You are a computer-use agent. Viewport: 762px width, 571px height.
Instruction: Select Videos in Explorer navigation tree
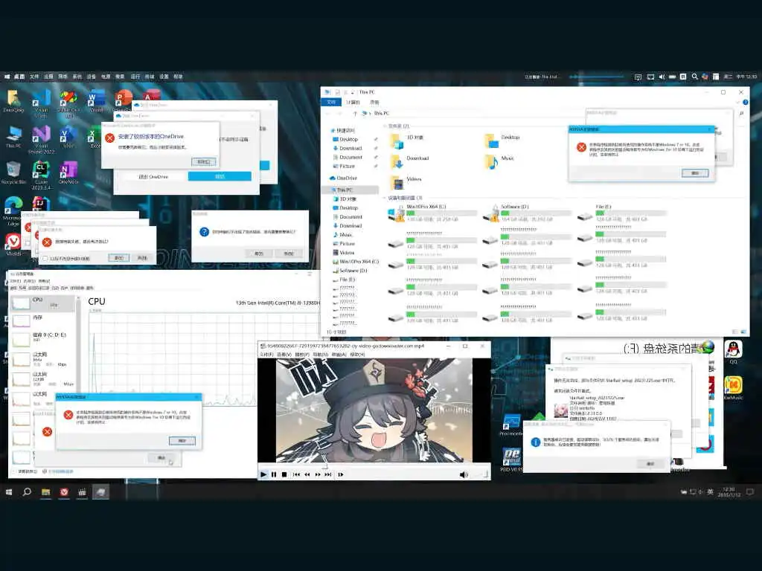pyautogui.click(x=347, y=253)
